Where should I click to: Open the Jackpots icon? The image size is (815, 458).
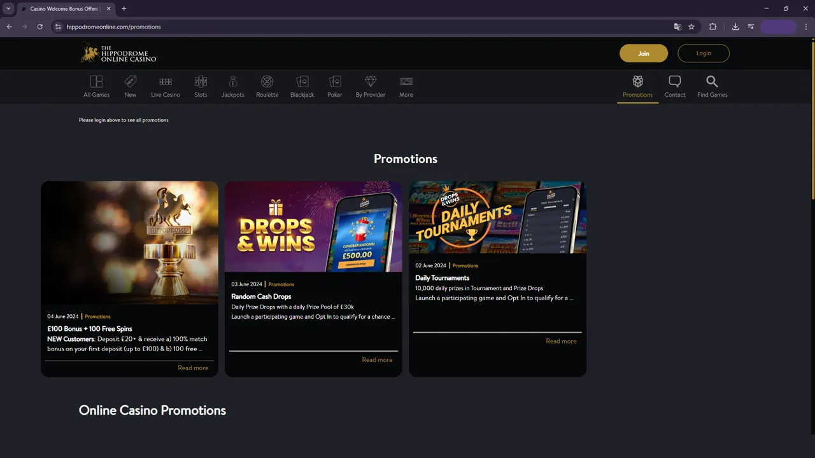pyautogui.click(x=232, y=82)
